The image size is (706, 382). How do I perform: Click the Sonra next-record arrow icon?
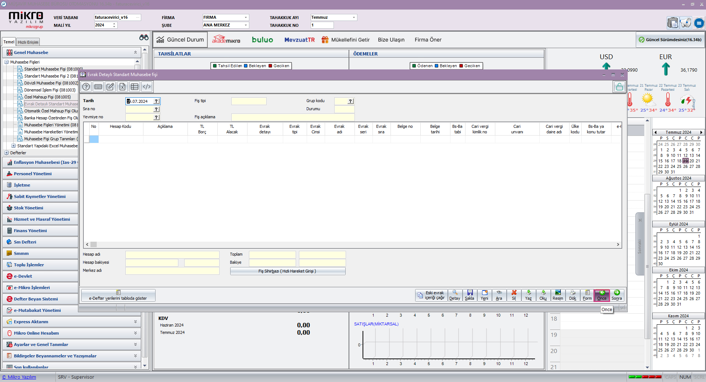617,295
